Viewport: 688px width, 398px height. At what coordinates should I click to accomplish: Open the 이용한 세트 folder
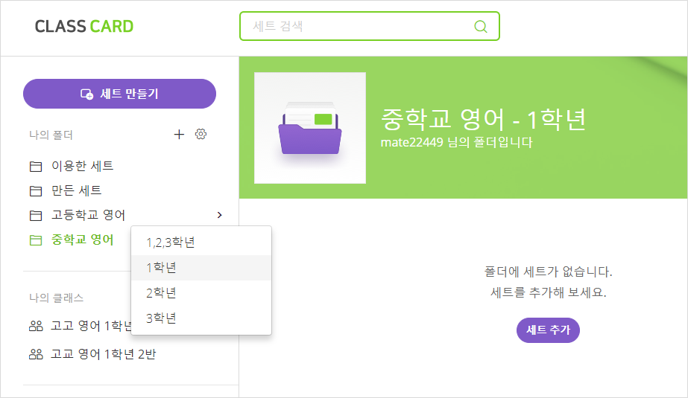(83, 166)
